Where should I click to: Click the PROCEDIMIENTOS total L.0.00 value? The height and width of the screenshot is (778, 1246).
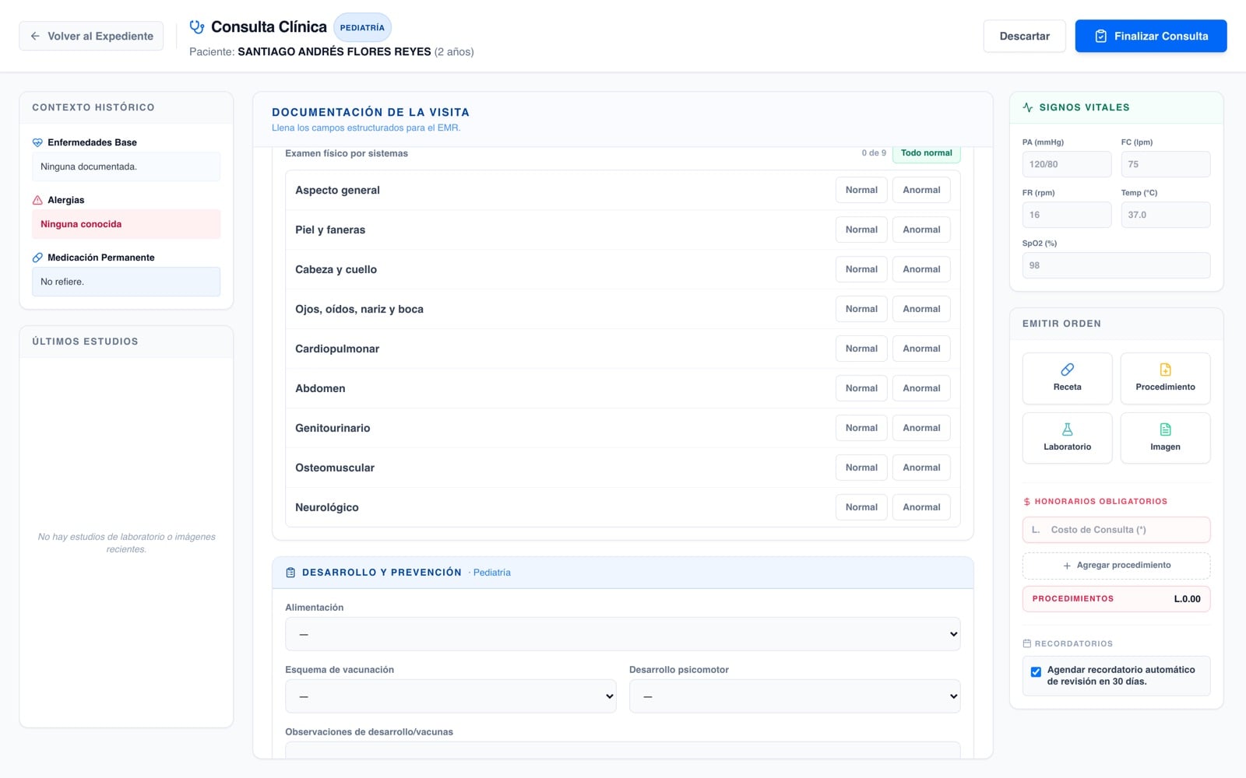pyautogui.click(x=1187, y=599)
